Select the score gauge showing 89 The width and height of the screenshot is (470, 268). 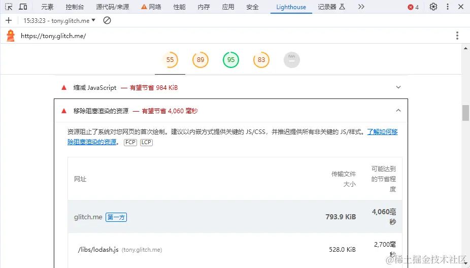tap(200, 60)
